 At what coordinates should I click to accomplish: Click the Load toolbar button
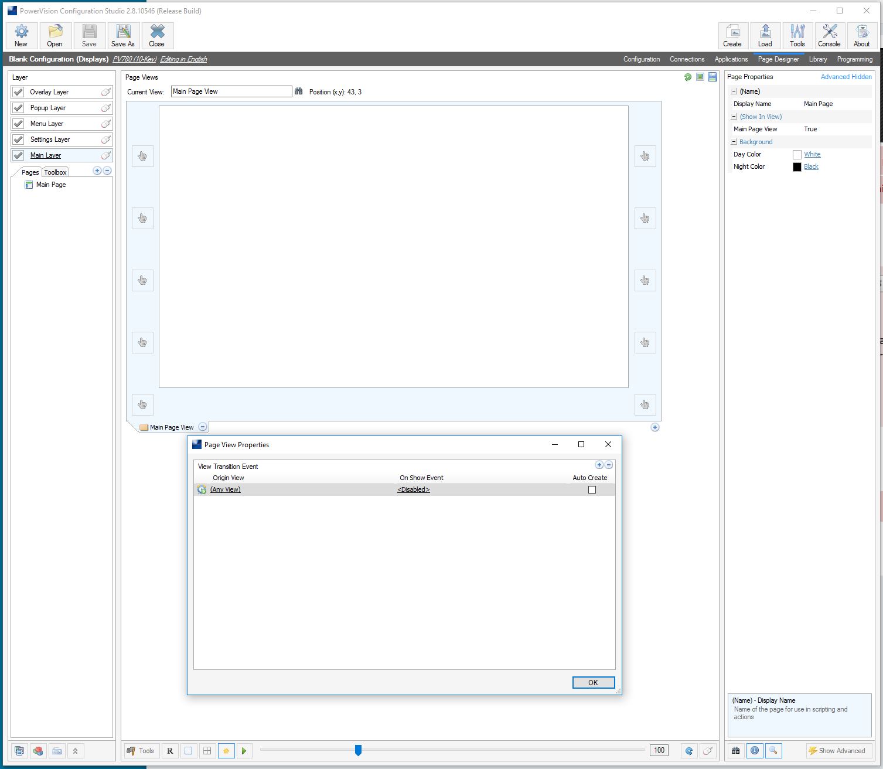(x=765, y=36)
